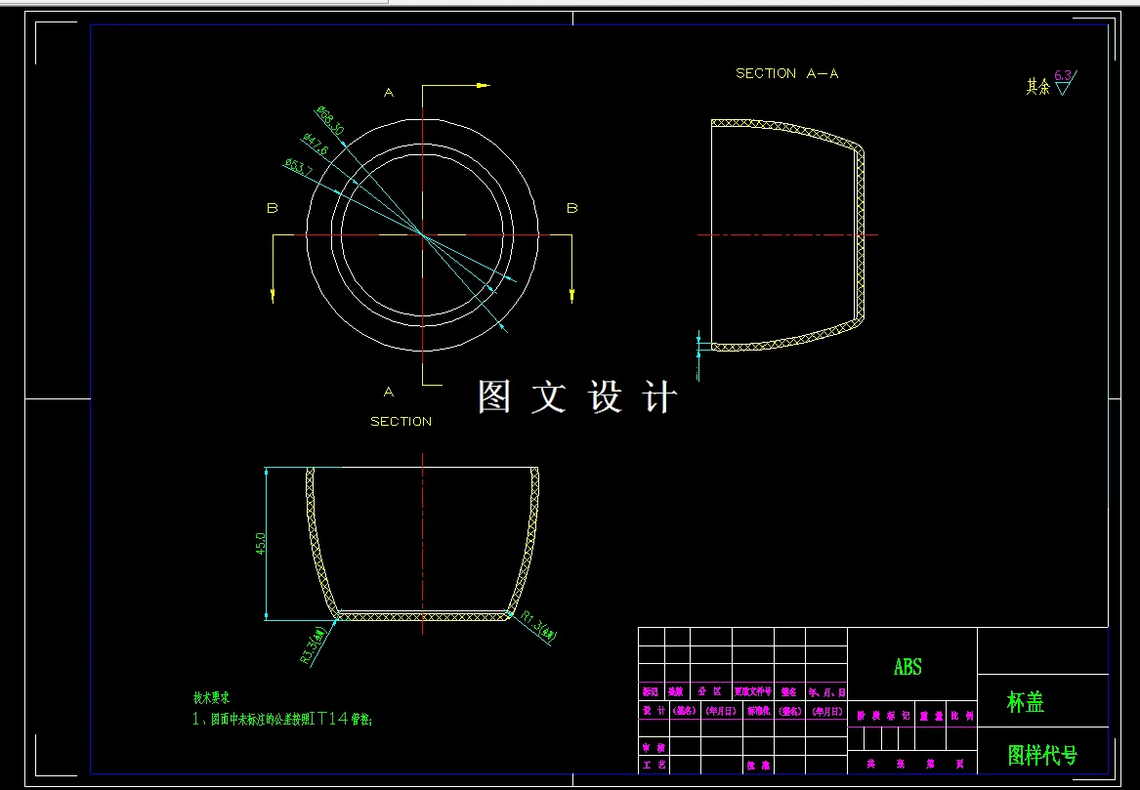Click the standalone 'SECTION' label under the circles

point(401,422)
